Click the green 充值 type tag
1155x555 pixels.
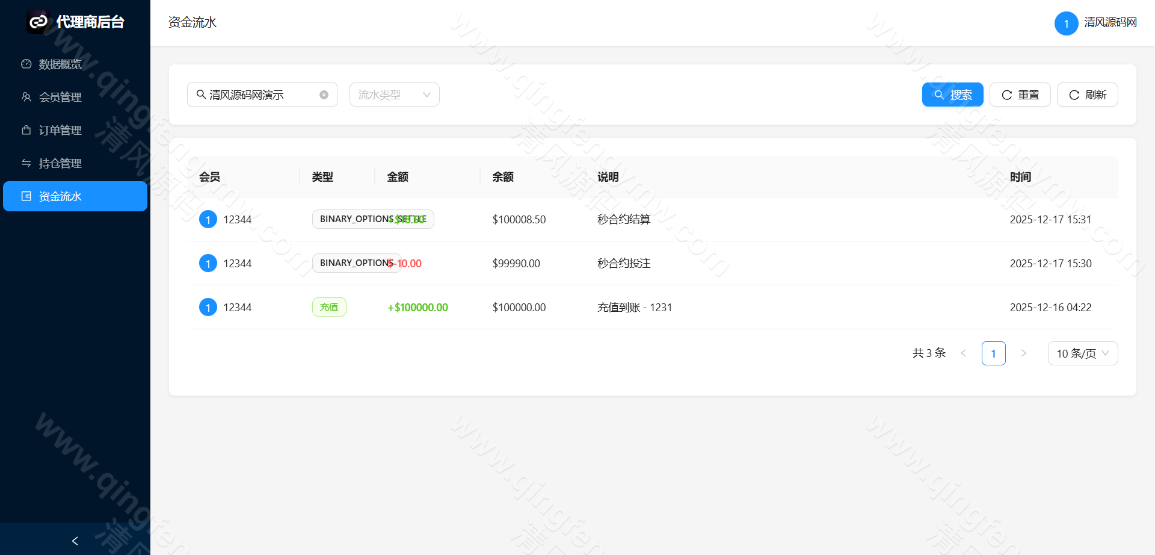(329, 306)
